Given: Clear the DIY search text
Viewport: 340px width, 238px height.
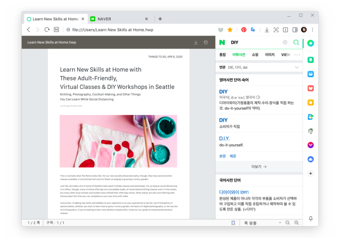Looking at the screenshot, I should [x=285, y=43].
